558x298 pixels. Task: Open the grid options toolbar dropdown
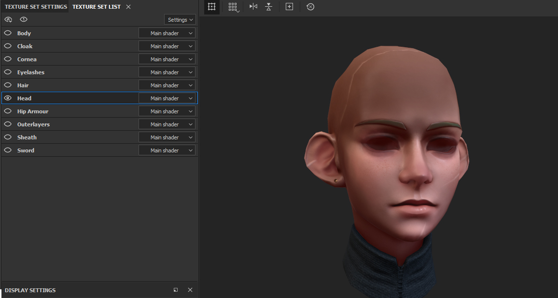233,7
